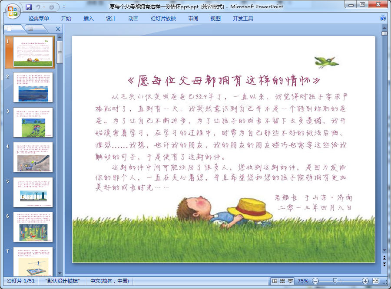This screenshot has height=289, width=391.
Task: Fit slide to current window icon
Action: pos(376,281)
